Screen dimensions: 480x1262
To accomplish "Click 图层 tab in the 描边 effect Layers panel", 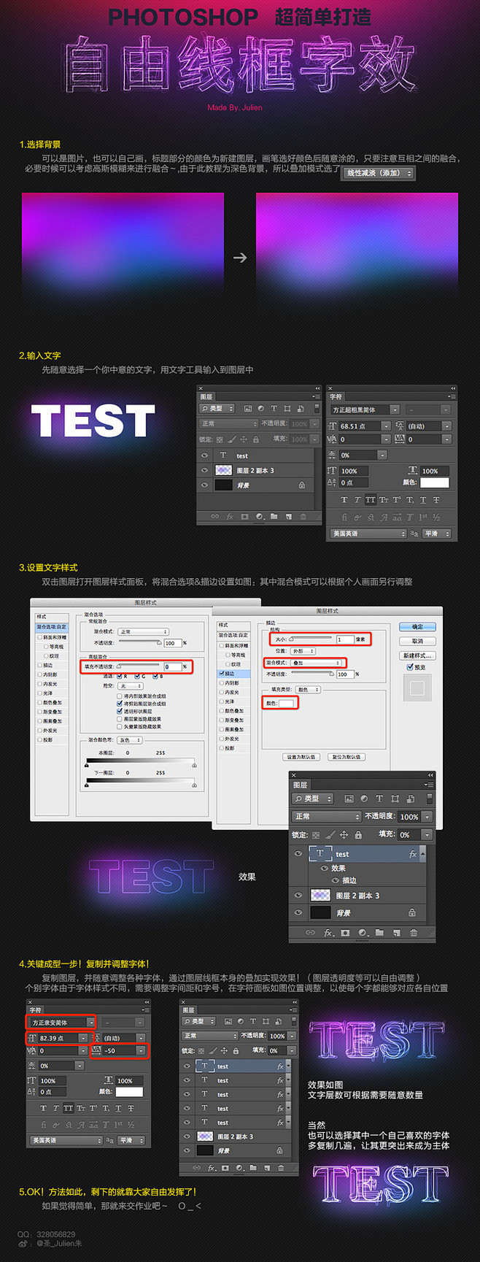I will click(300, 785).
